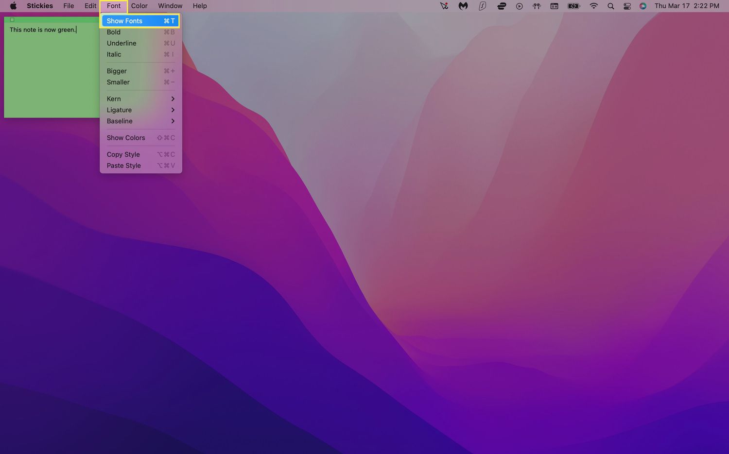Launch Siri from the menu bar
This screenshot has width=729, height=454.
(643, 6)
